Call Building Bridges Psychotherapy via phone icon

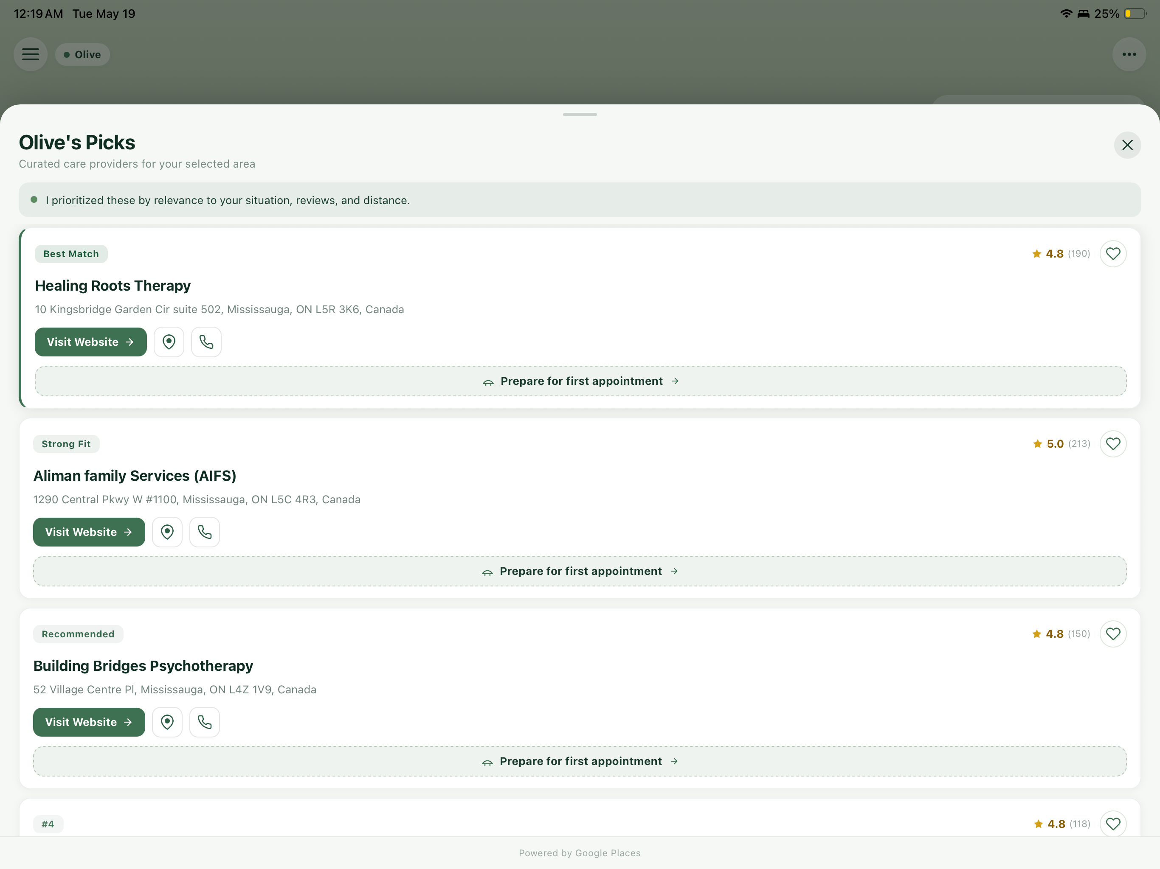coord(205,722)
